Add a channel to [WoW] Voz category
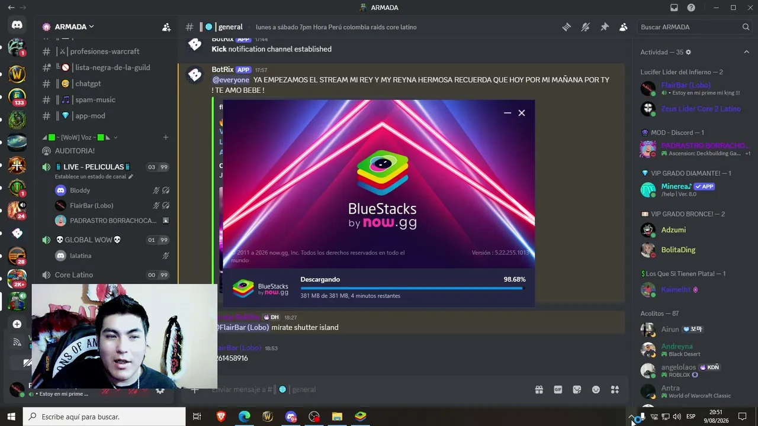This screenshot has width=758, height=426. click(166, 137)
